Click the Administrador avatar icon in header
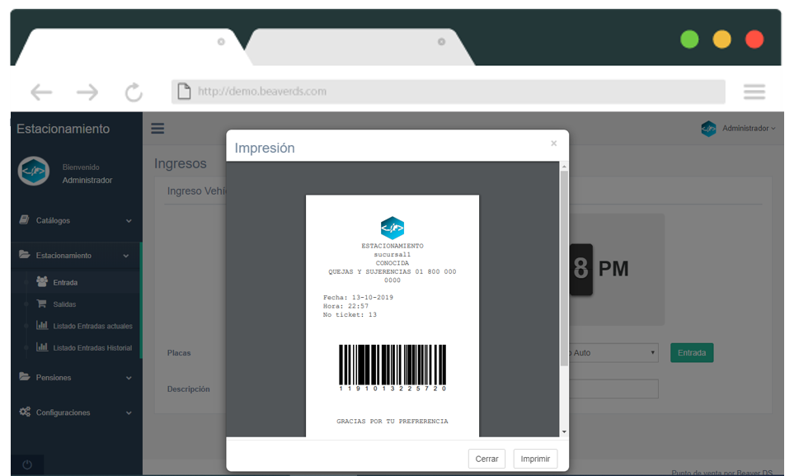The height and width of the screenshot is (476, 799). pos(708,129)
